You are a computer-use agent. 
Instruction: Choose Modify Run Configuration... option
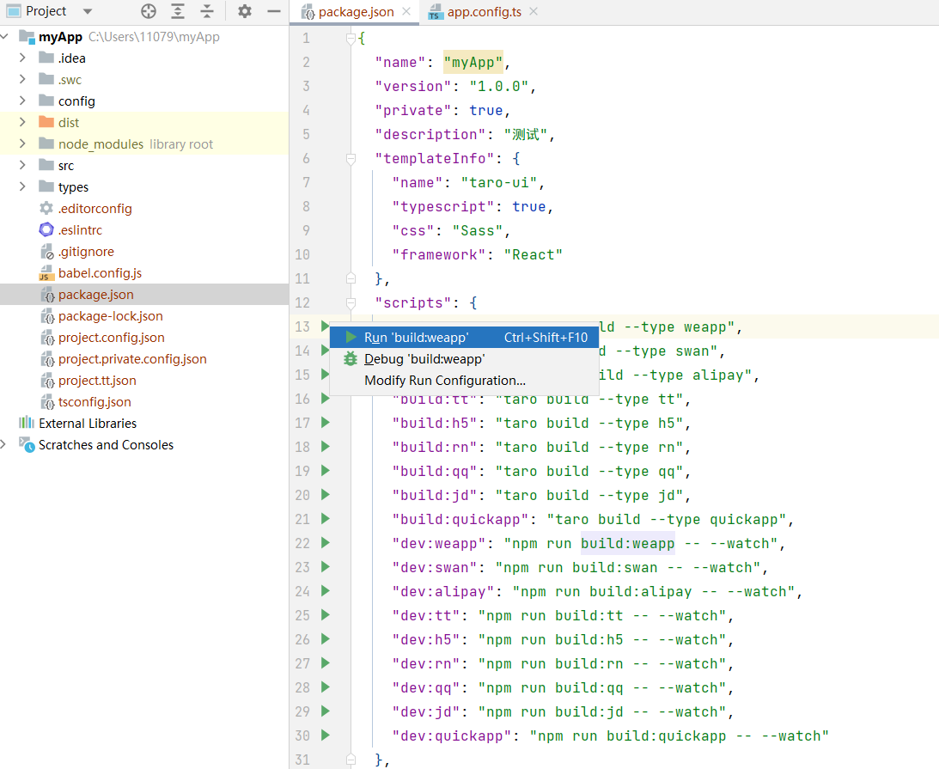coord(444,381)
